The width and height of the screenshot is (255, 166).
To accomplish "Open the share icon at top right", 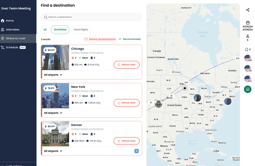I will pos(248,10).
